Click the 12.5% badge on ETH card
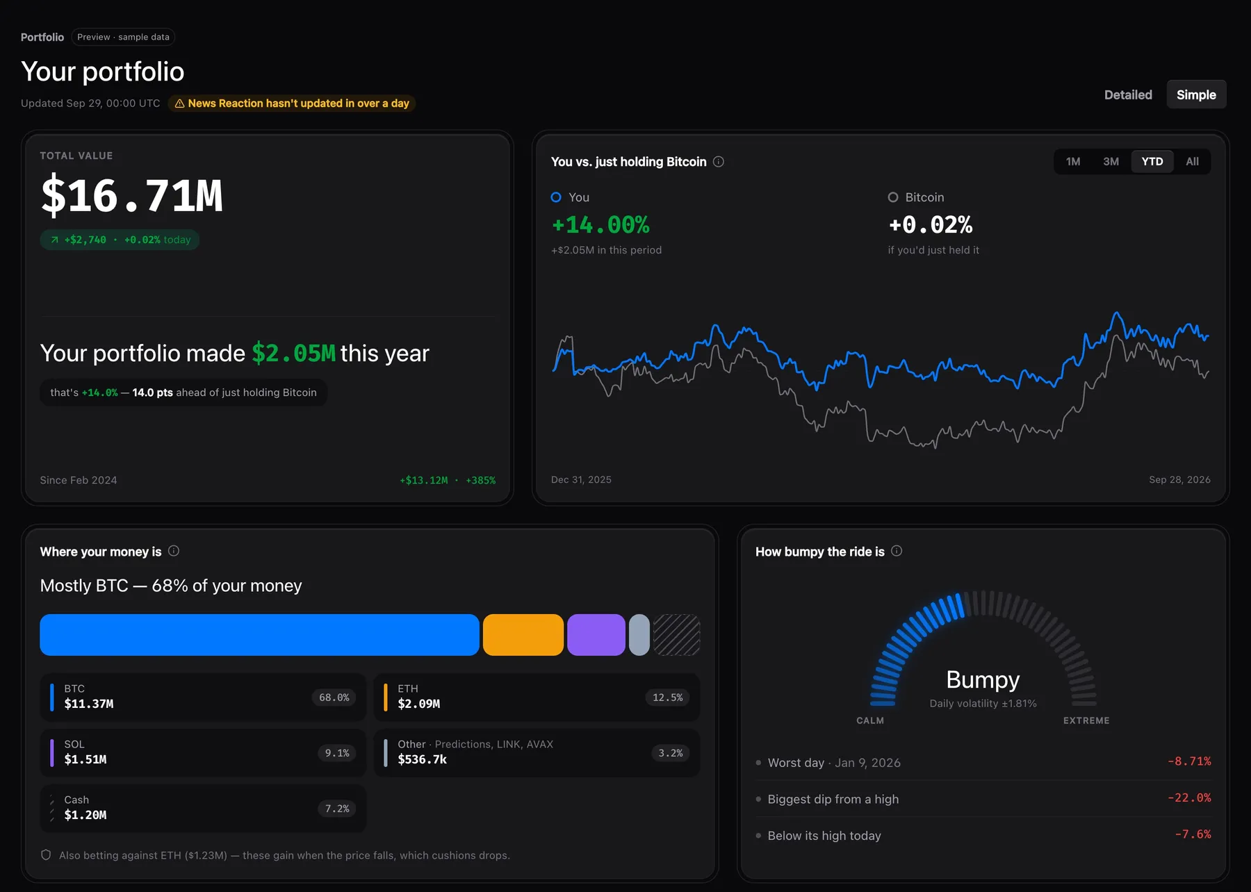The width and height of the screenshot is (1251, 892). click(x=668, y=697)
